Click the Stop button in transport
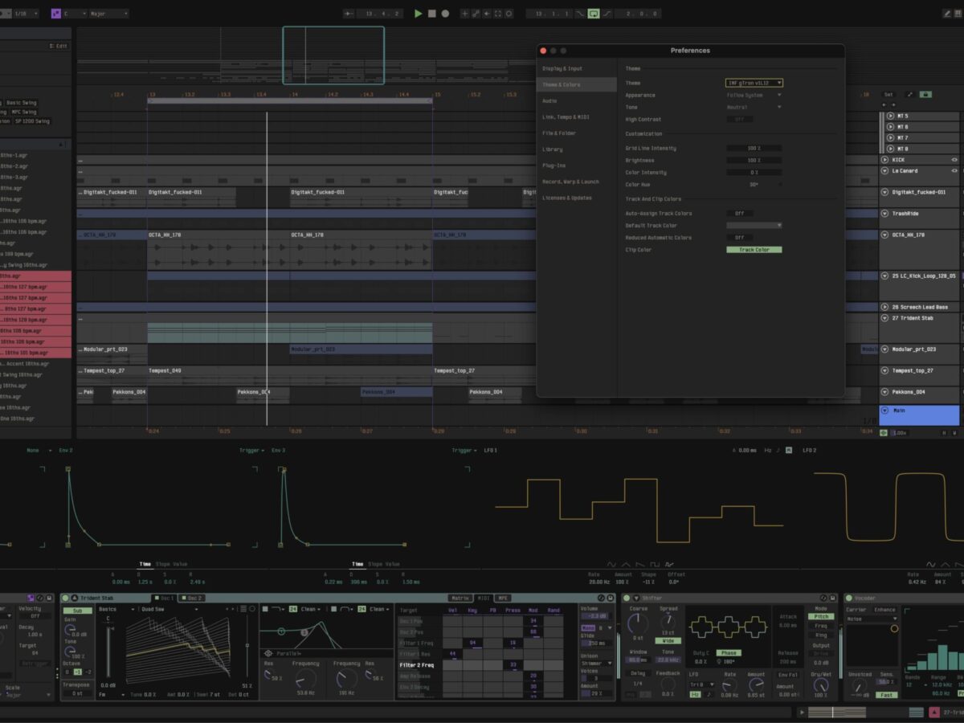 (x=431, y=14)
